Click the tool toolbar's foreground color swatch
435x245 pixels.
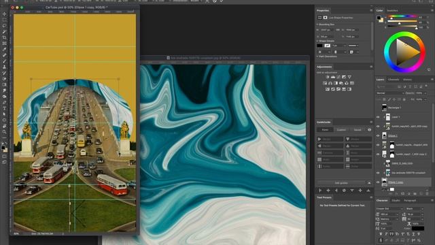3,148
